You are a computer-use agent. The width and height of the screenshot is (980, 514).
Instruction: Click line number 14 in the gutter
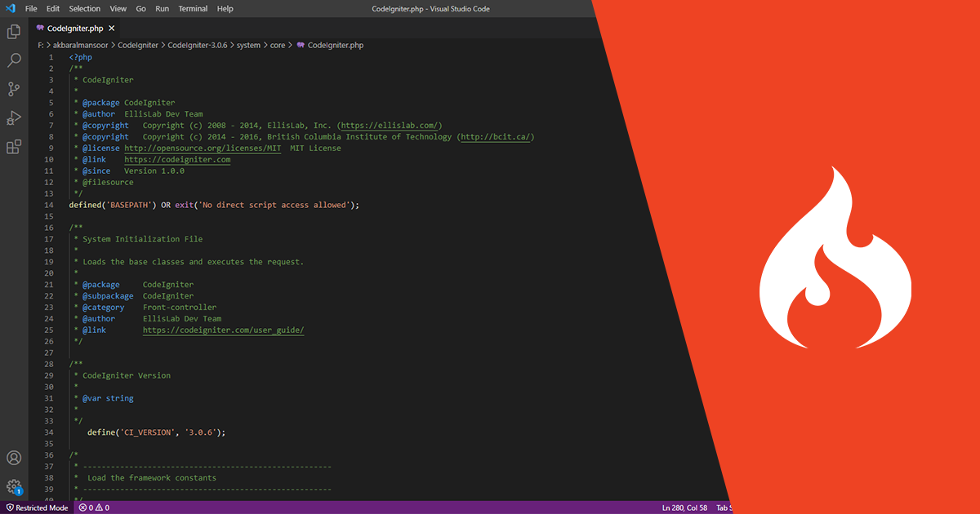click(50, 206)
